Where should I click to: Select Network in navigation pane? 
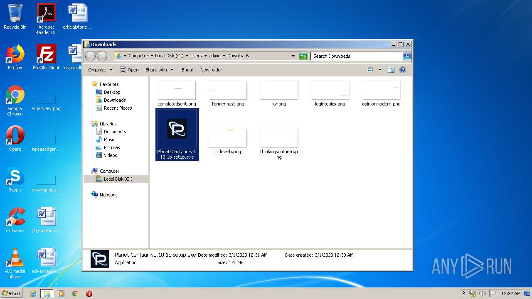click(x=108, y=195)
